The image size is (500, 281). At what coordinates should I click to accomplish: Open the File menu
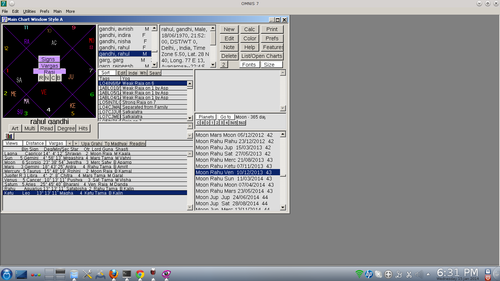[5, 11]
